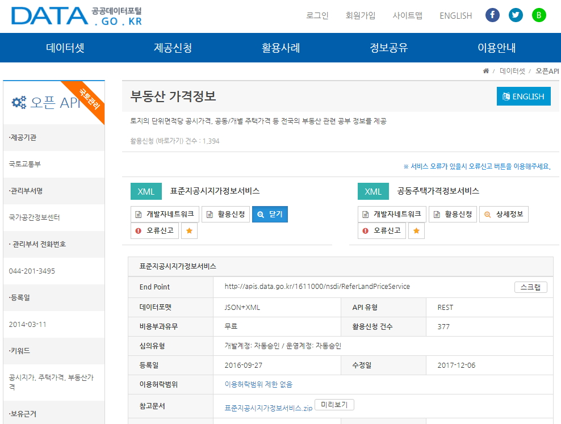Open 개발자네트워크 for 표준지공시지가정보서비스
Viewport: 561px width, 424px height.
[165, 214]
